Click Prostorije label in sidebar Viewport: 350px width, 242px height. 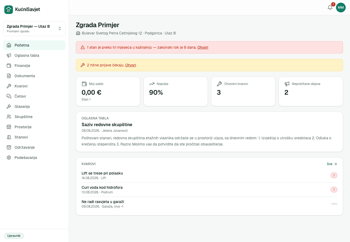[23, 127]
